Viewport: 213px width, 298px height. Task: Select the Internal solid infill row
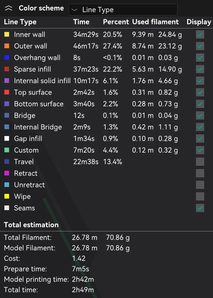point(42,81)
